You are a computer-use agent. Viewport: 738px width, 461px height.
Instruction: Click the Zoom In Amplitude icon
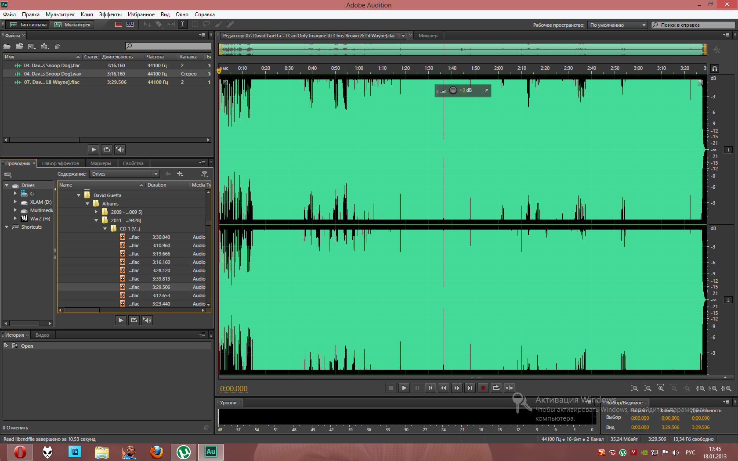click(x=635, y=388)
